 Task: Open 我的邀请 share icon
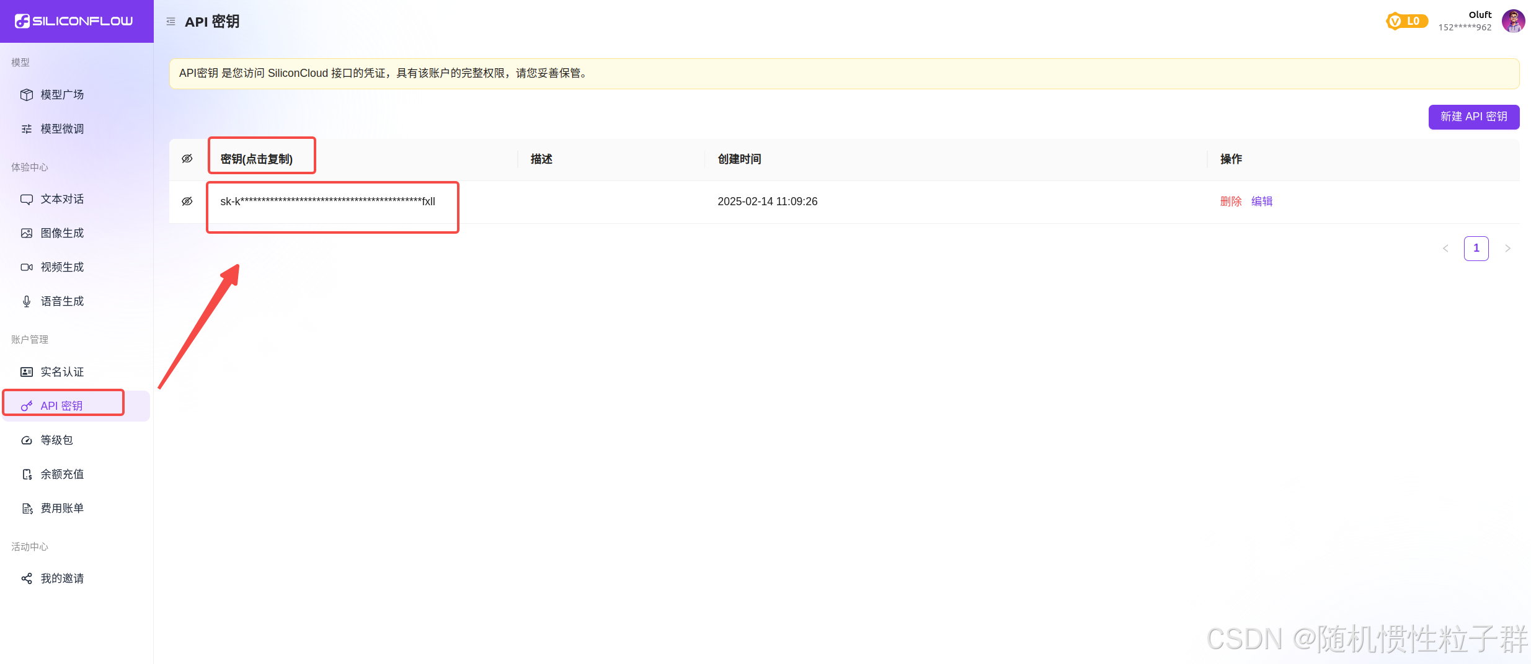tap(27, 578)
